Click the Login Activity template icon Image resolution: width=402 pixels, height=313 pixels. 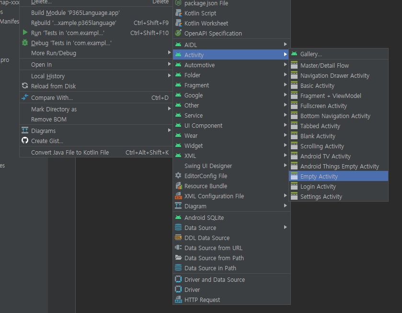294,186
